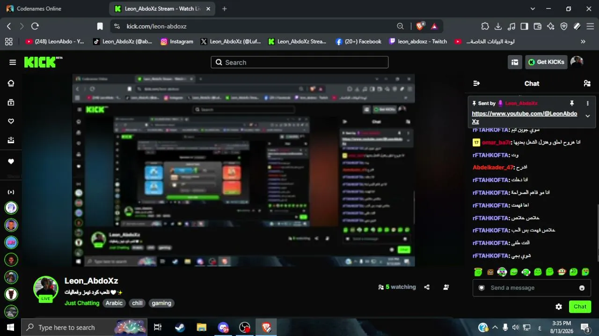The width and height of the screenshot is (599, 336).
Task: Share the Leon_AbdoXz stream
Action: [x=427, y=287]
